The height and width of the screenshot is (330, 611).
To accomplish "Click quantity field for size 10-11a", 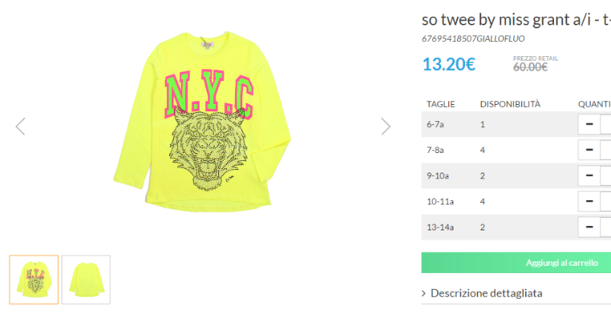I will tap(606, 201).
